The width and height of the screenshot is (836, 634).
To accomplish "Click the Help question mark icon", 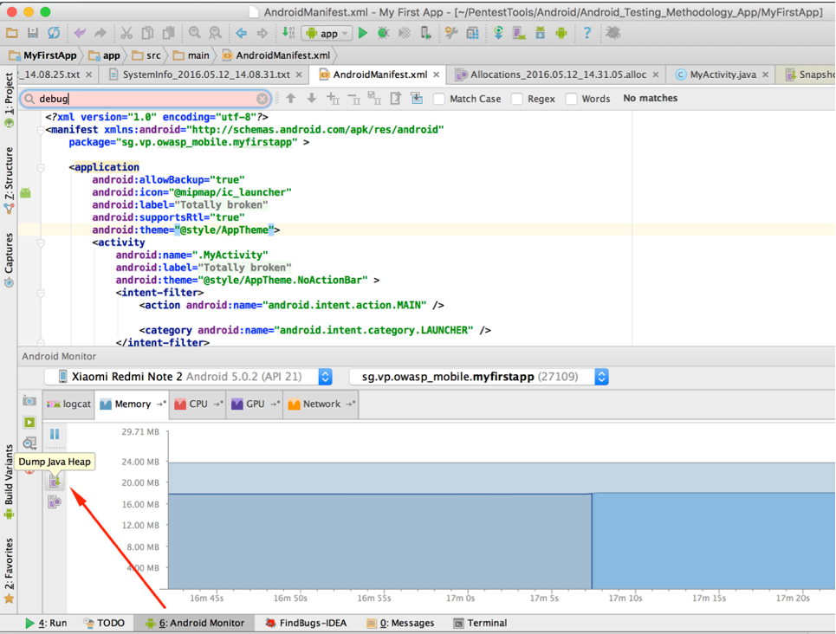I will pos(586,33).
